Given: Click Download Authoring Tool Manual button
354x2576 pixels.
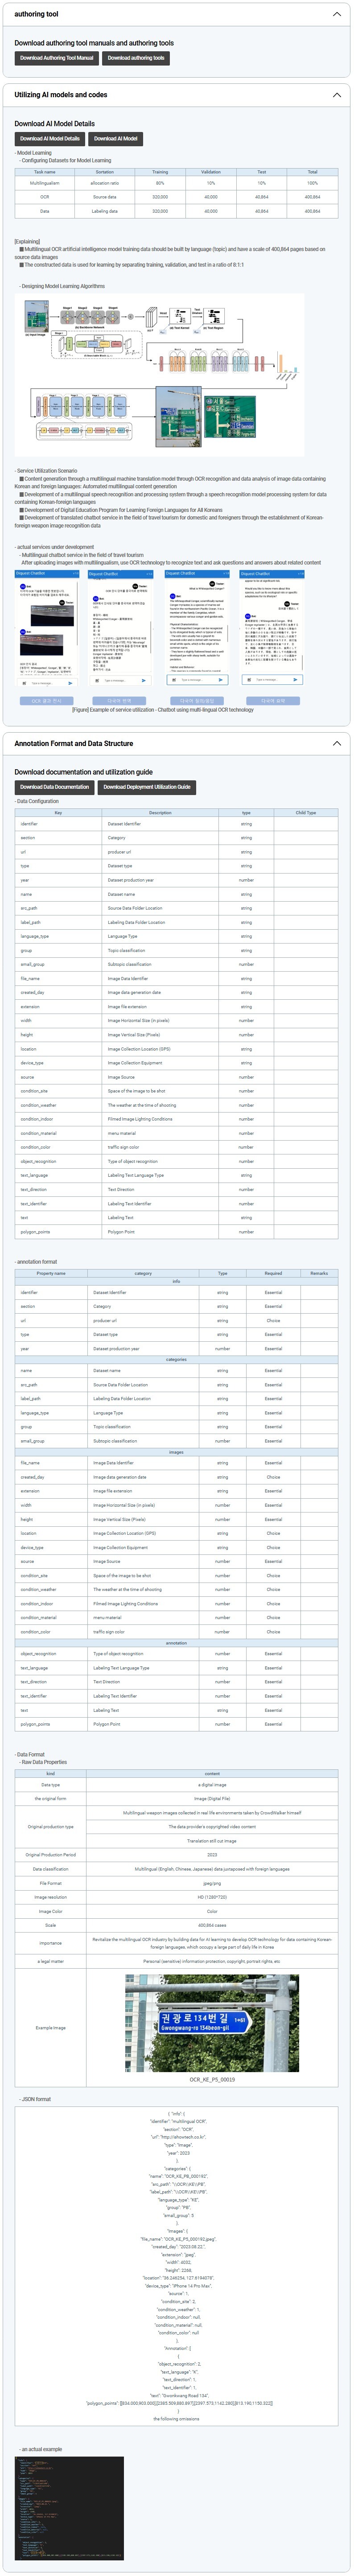Looking at the screenshot, I should click(57, 58).
